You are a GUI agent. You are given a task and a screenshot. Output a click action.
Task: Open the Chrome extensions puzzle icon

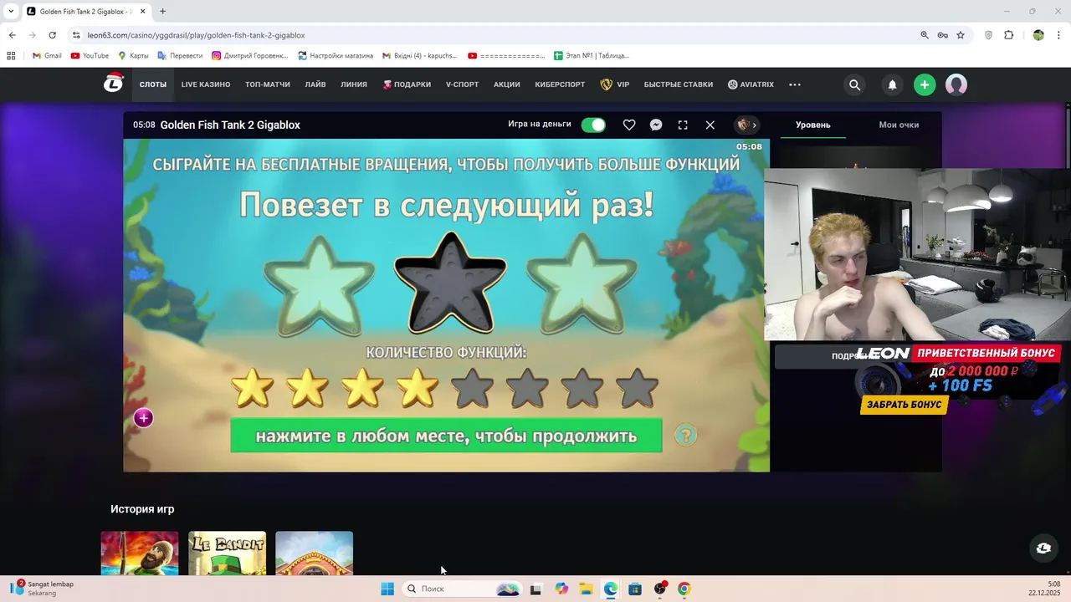pos(1008,35)
